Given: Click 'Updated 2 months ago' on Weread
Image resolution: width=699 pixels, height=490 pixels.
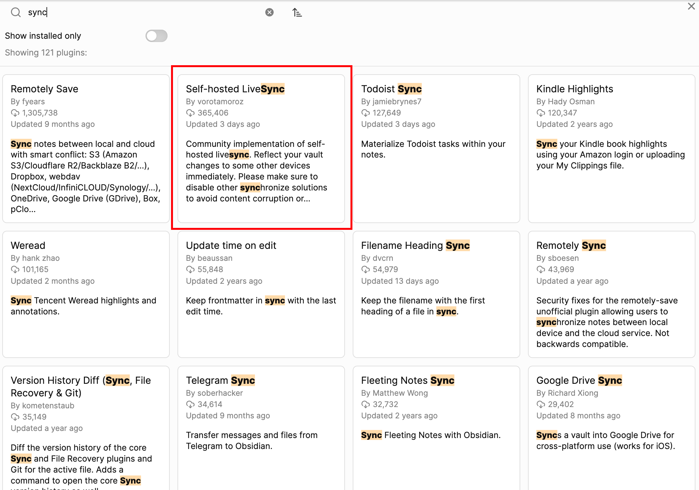Looking at the screenshot, I should (53, 281).
